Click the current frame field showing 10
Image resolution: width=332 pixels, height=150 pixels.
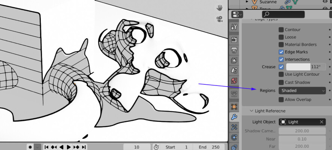click(137, 147)
